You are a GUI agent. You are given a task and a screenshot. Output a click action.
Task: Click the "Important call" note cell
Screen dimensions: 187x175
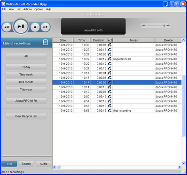[133, 59]
